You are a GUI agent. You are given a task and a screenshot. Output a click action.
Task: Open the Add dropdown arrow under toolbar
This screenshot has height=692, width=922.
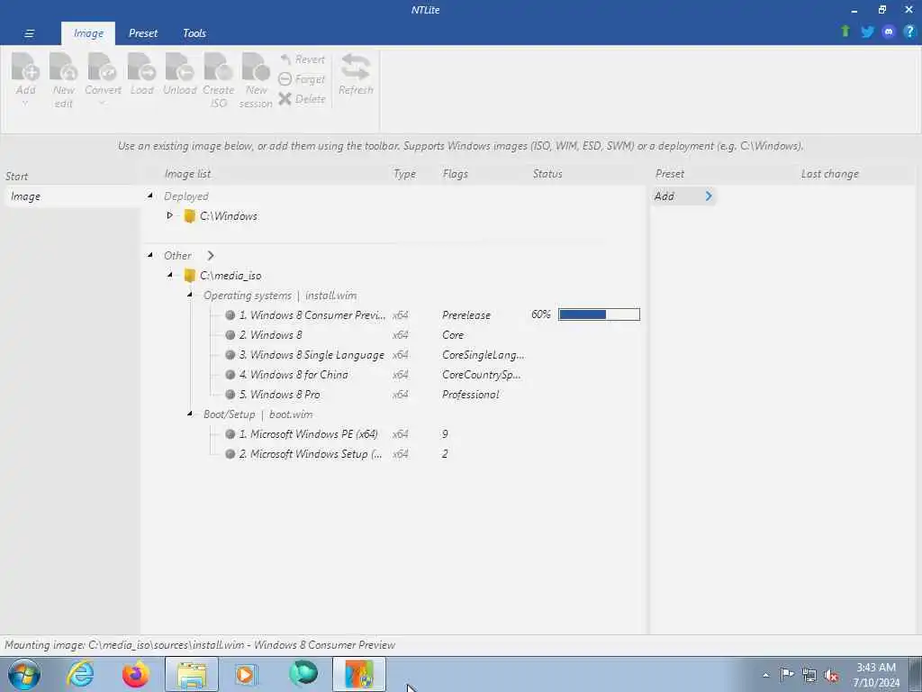(25, 104)
